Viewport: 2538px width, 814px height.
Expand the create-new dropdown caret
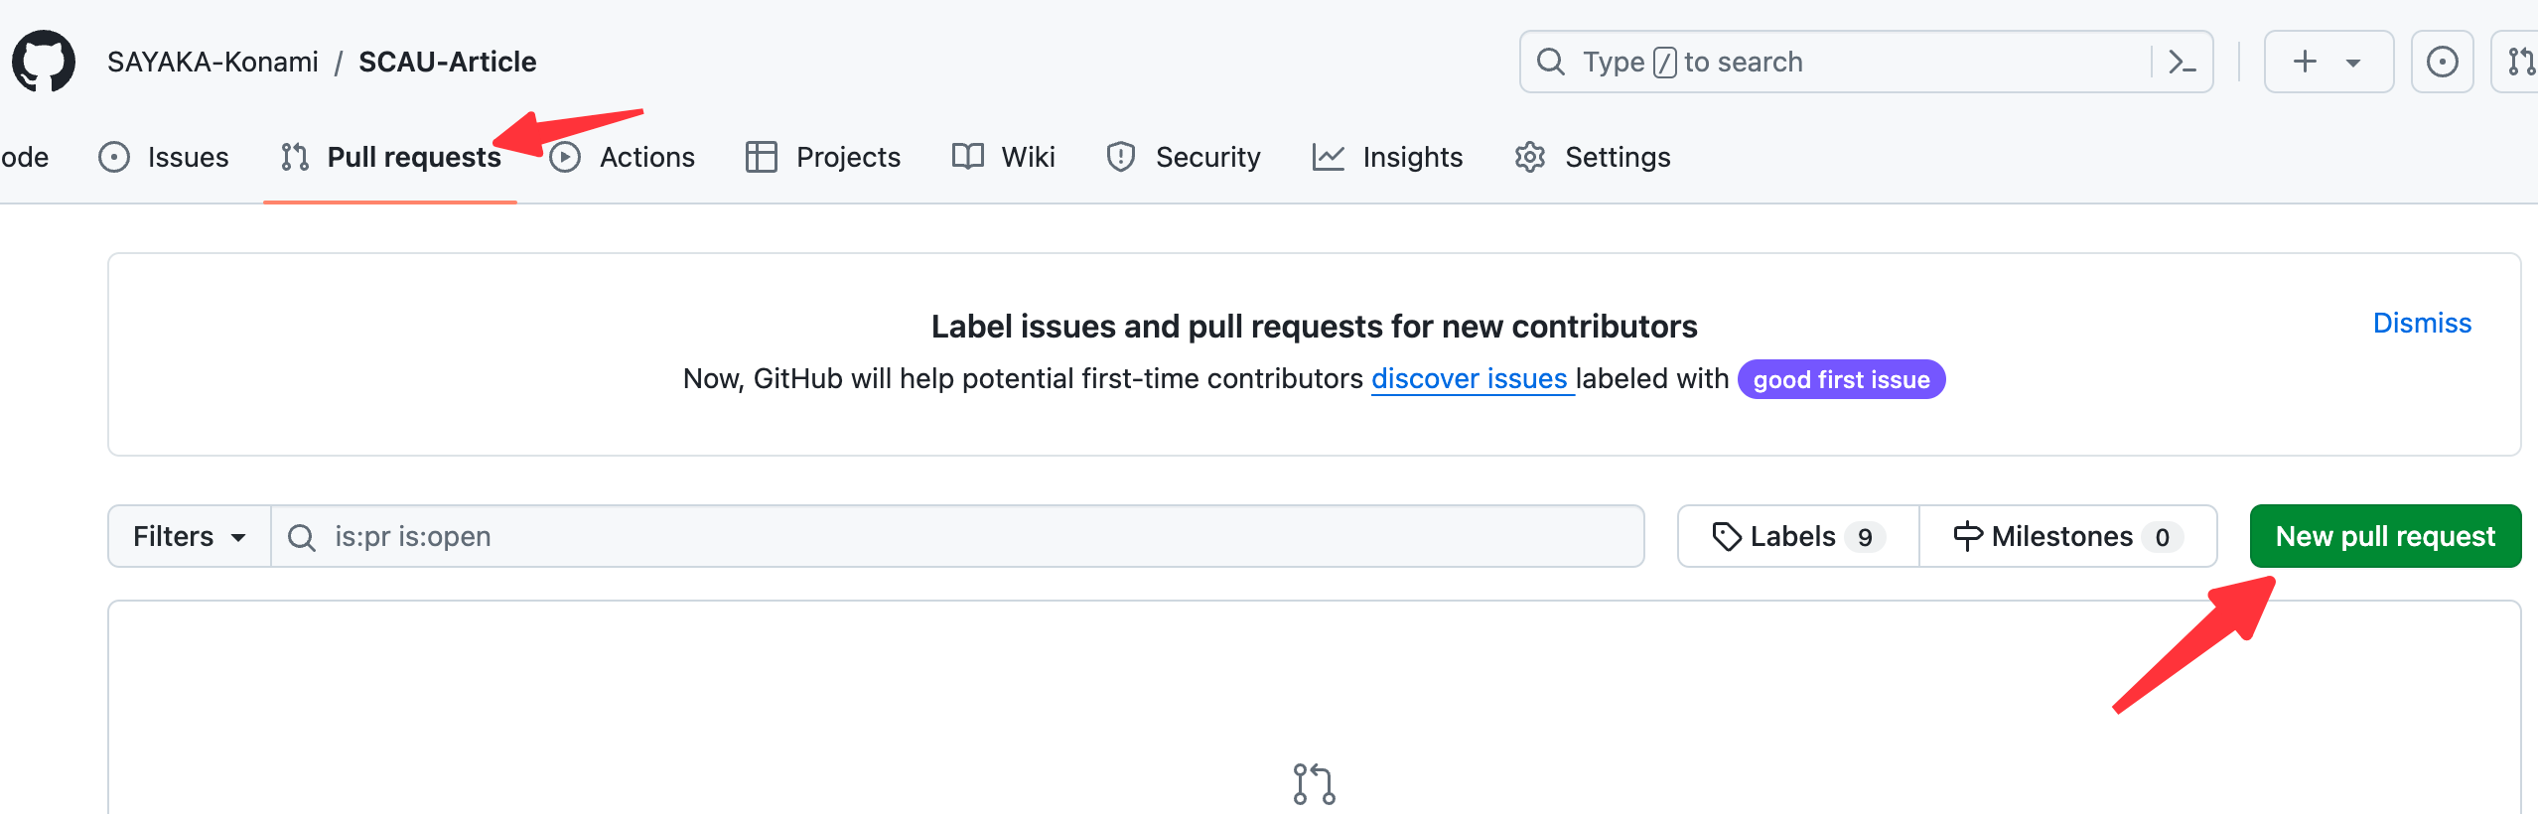2353,63
